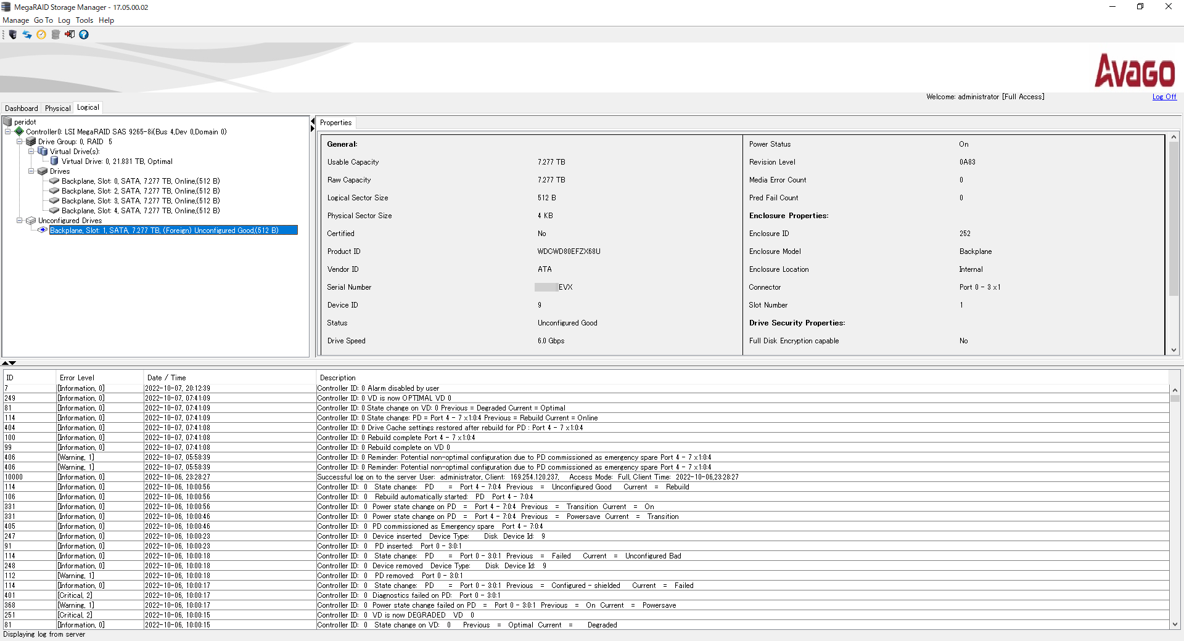The height and width of the screenshot is (641, 1184).
Task: Select Controller0 LSI MegaRAID SAS 9265-8i
Action: click(126, 131)
